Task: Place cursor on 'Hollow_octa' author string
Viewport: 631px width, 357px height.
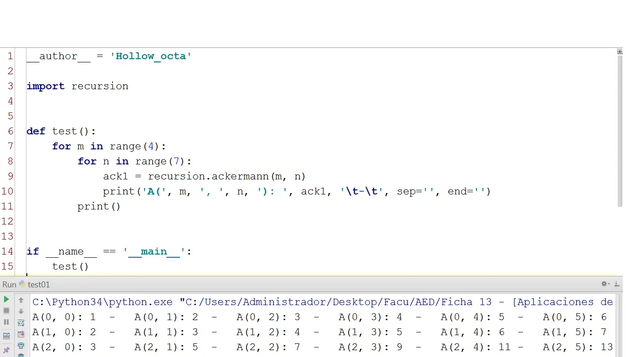Action: pyautogui.click(x=151, y=56)
